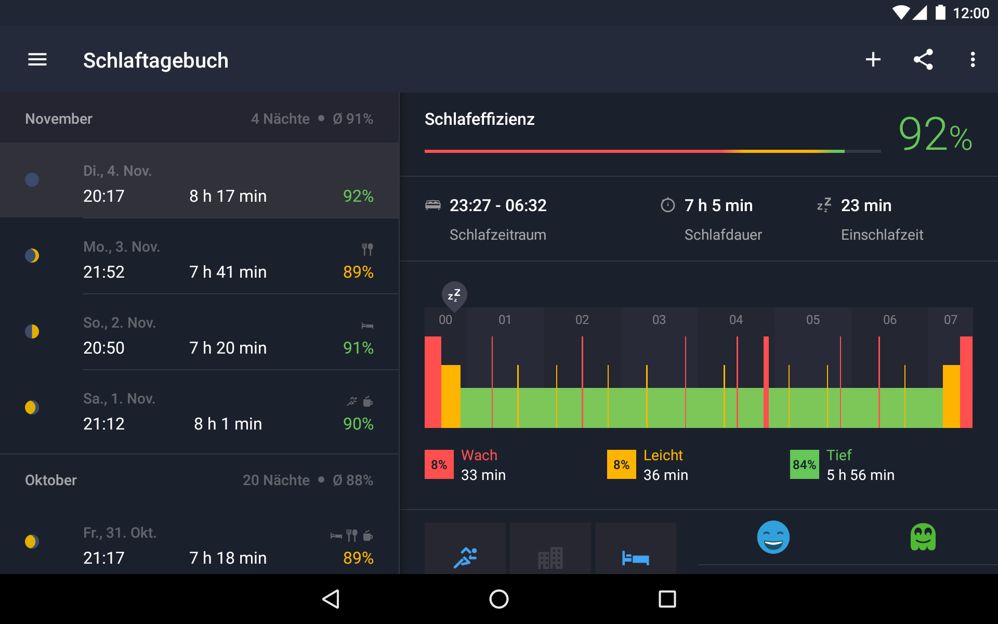Open the Sa., 1. Nov. sleep entry

pyautogui.click(x=200, y=408)
